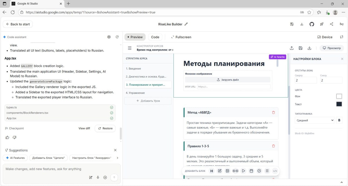This screenshot has width=348, height=186.
Task: Give thumbs up to the response
Action: point(7,137)
